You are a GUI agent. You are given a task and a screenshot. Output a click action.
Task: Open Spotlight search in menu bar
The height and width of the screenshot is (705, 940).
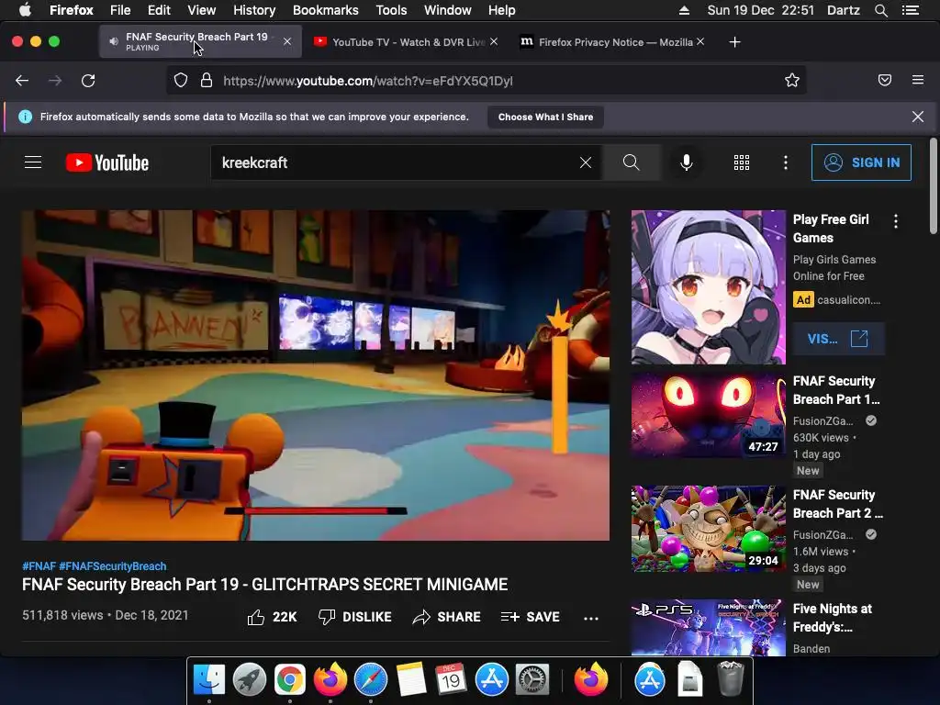click(x=880, y=10)
